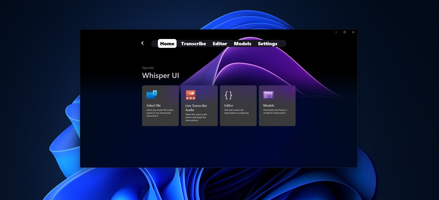Switch to the Transcribe tab
439x200 pixels.
(x=194, y=44)
